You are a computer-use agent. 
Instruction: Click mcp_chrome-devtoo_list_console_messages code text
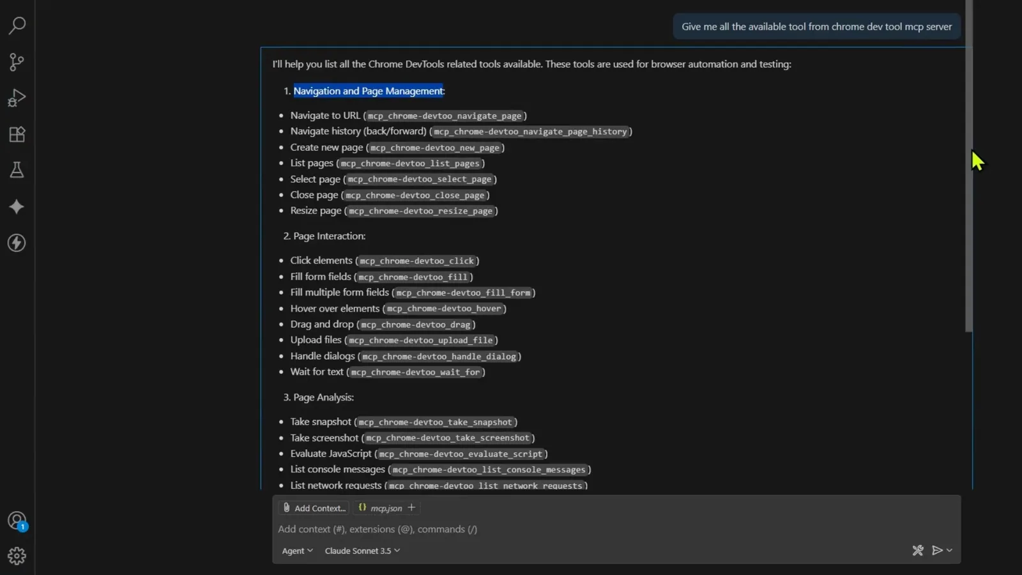489,470
